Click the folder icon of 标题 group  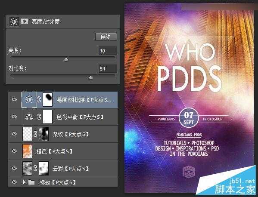(31, 182)
